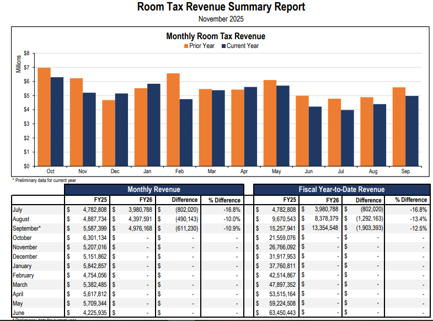The width and height of the screenshot is (433, 321).
Task: Select the July row label in the table
Action: pyautogui.click(x=19, y=210)
